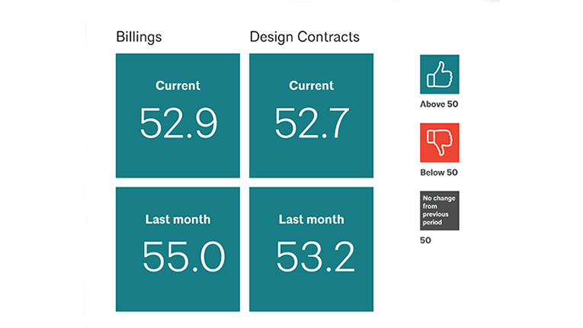Open the Design Contracts current-month tile
This screenshot has width=583, height=328.
pyautogui.click(x=311, y=153)
